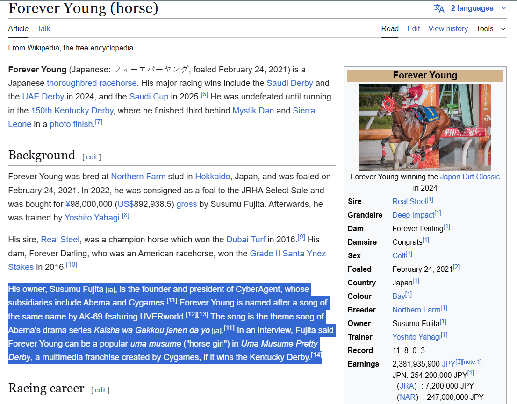Open Deep Impact grandsire link
This screenshot has width=517, height=404.
click(413, 215)
